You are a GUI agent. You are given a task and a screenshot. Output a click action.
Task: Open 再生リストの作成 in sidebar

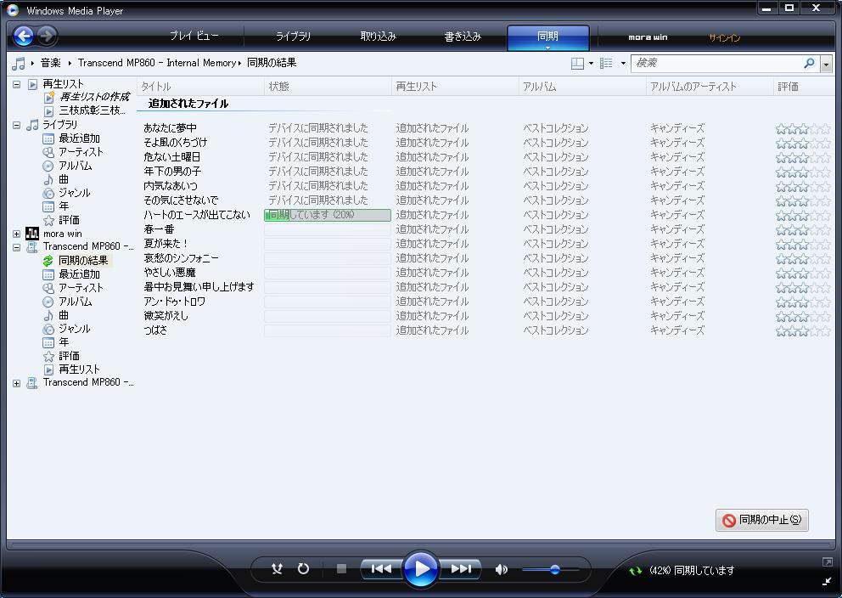pyautogui.click(x=94, y=97)
